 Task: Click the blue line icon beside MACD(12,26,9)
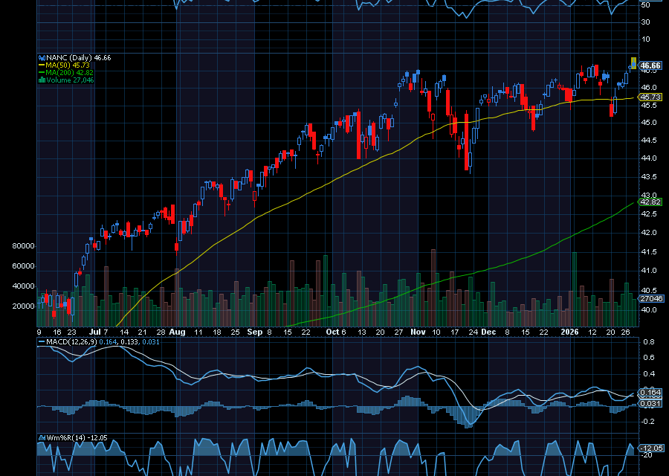41,341
